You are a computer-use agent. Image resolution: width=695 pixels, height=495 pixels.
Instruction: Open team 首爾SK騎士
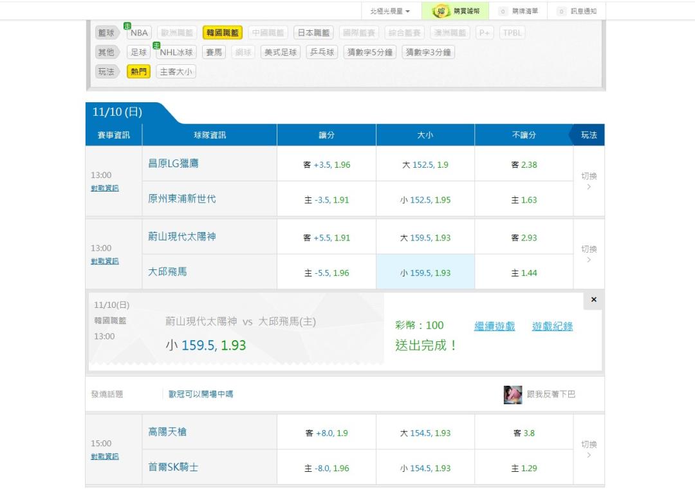pyautogui.click(x=173, y=467)
